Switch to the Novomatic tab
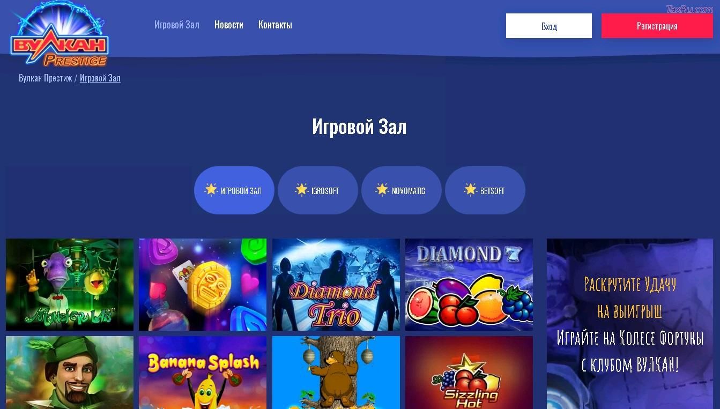The width and height of the screenshot is (720, 409). [402, 190]
